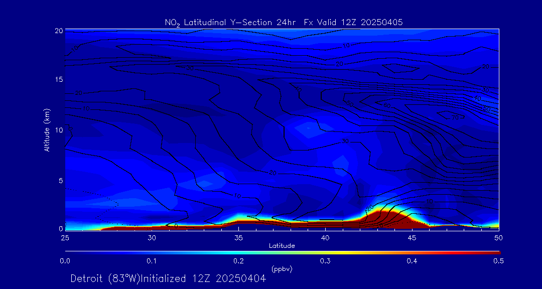Click the "Latitude" x-axis label
This screenshot has height=289, width=542.
pyautogui.click(x=282, y=246)
